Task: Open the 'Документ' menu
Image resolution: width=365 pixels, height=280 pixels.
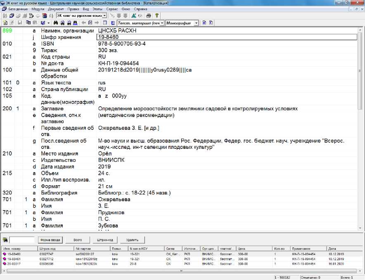Action: (x=56, y=9)
